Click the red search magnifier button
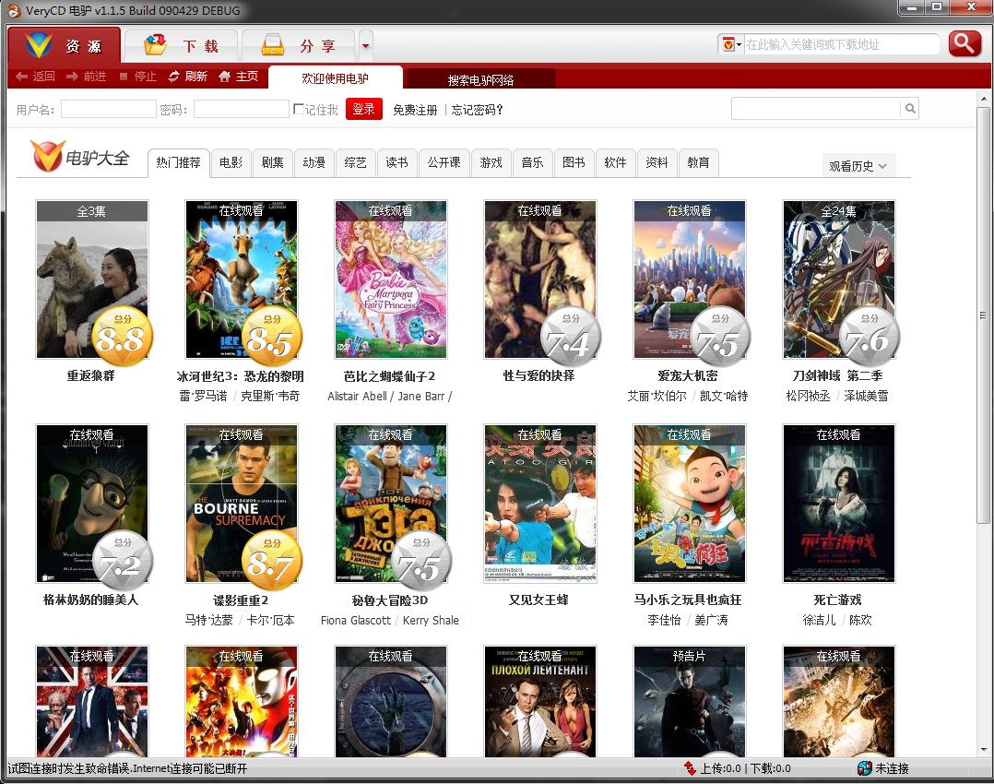Screen dimensions: 994x784 click(964, 43)
